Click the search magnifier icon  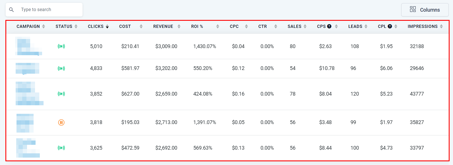point(11,10)
